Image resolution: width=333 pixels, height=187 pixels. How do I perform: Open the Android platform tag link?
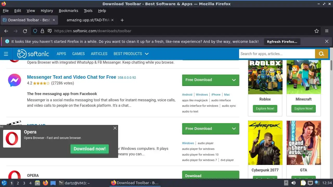(x=187, y=95)
